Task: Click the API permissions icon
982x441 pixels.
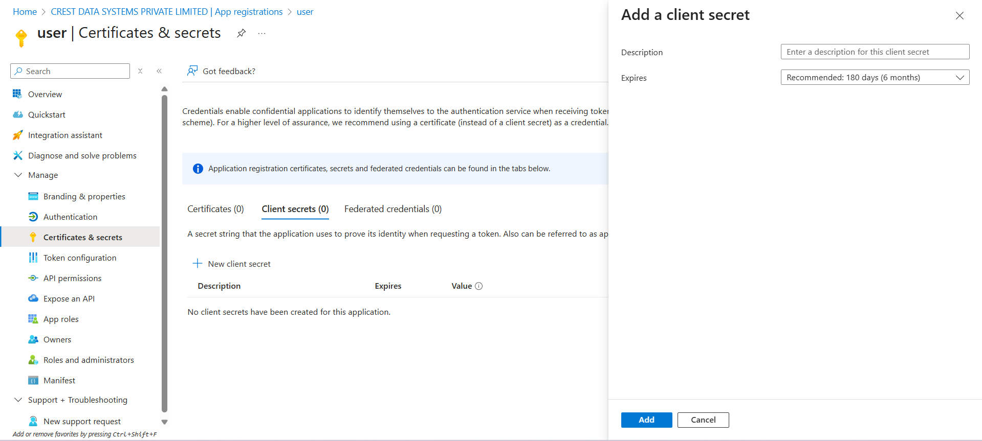Action: 33,278
